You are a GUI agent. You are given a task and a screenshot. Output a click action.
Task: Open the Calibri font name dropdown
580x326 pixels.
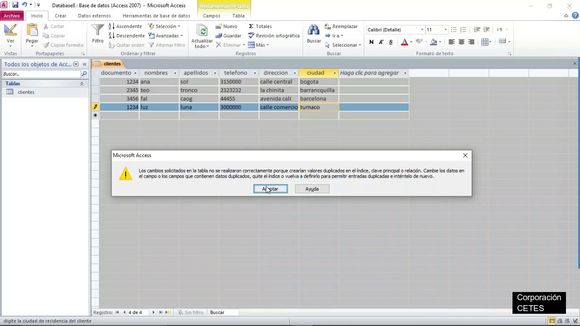(422, 30)
